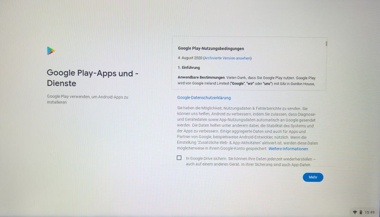Screen dimensions: 380x217
Task: Click the 'Google Play-Apps und -Dienste' title
Action: (93, 78)
